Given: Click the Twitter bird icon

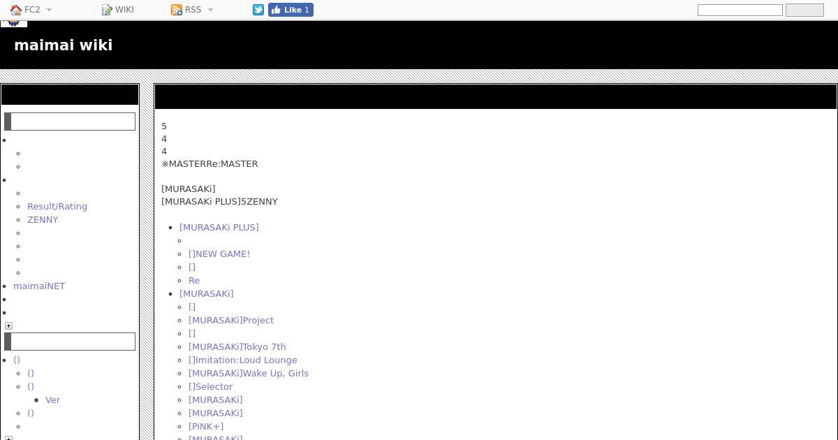Looking at the screenshot, I should point(258,10).
